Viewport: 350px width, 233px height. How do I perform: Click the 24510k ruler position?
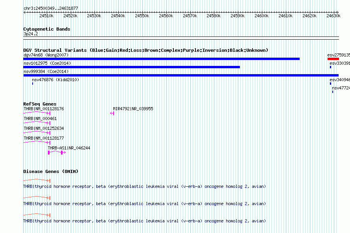[x=46, y=16]
